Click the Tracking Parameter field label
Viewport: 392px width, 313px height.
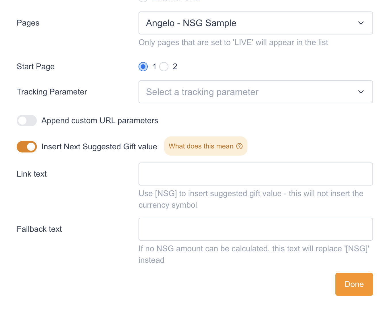(x=52, y=92)
